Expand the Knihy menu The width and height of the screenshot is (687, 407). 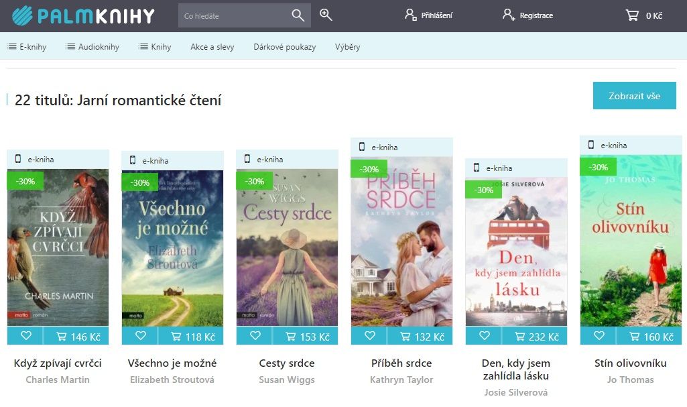point(155,46)
